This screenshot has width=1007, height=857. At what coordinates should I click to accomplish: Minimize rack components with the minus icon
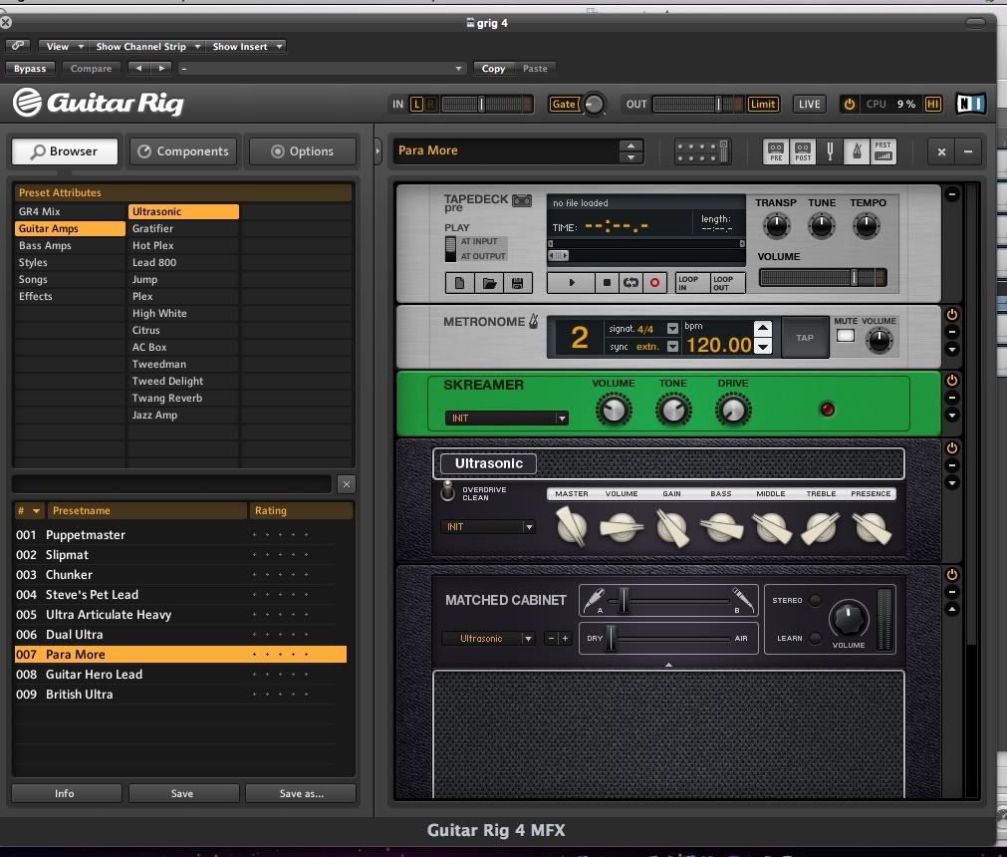968,152
